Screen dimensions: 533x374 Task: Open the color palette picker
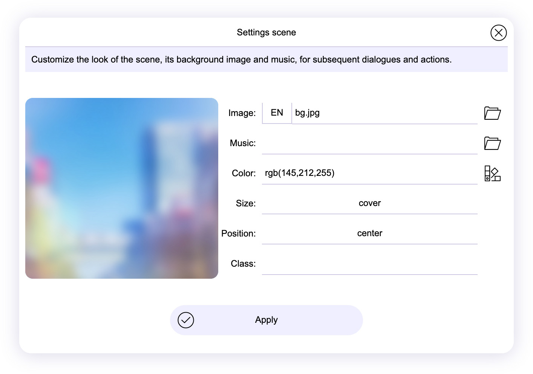click(x=492, y=173)
